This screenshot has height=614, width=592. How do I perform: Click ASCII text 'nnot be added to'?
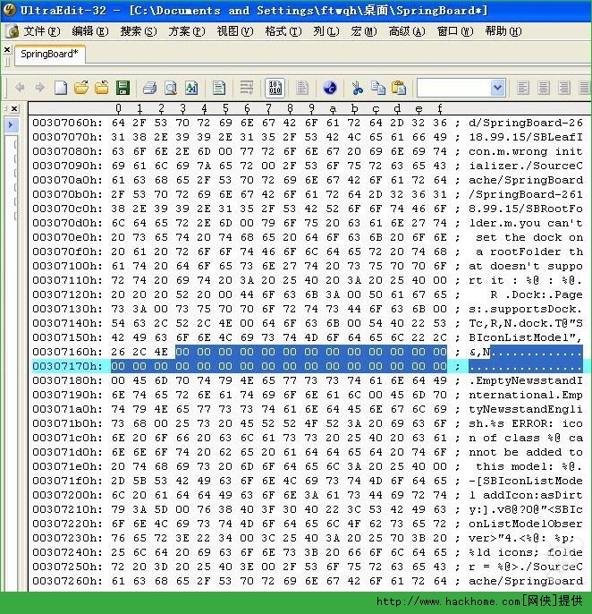[x=526, y=452]
